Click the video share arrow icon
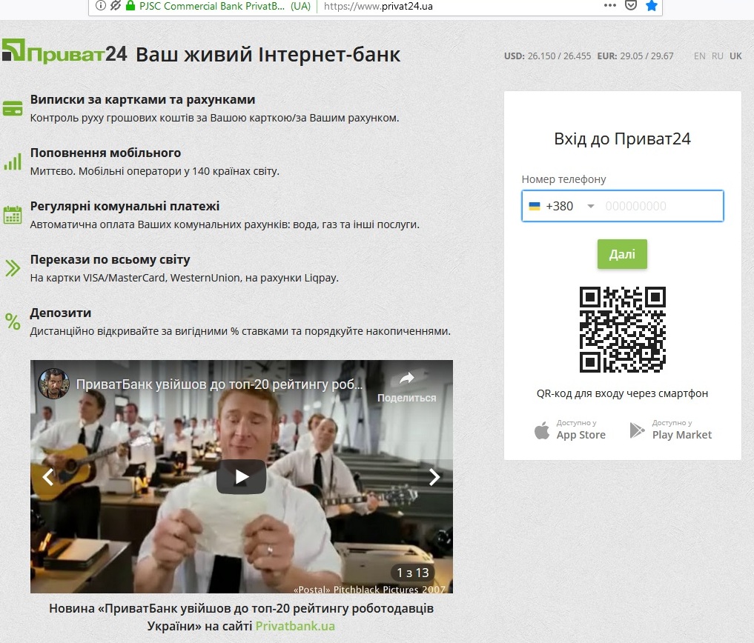This screenshot has height=643, width=754. pyautogui.click(x=407, y=379)
